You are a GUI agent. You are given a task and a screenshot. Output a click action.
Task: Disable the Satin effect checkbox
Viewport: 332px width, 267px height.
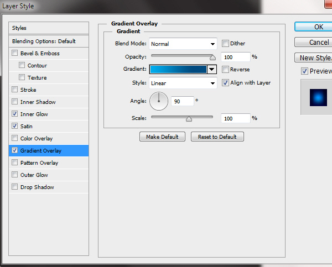tap(14, 127)
